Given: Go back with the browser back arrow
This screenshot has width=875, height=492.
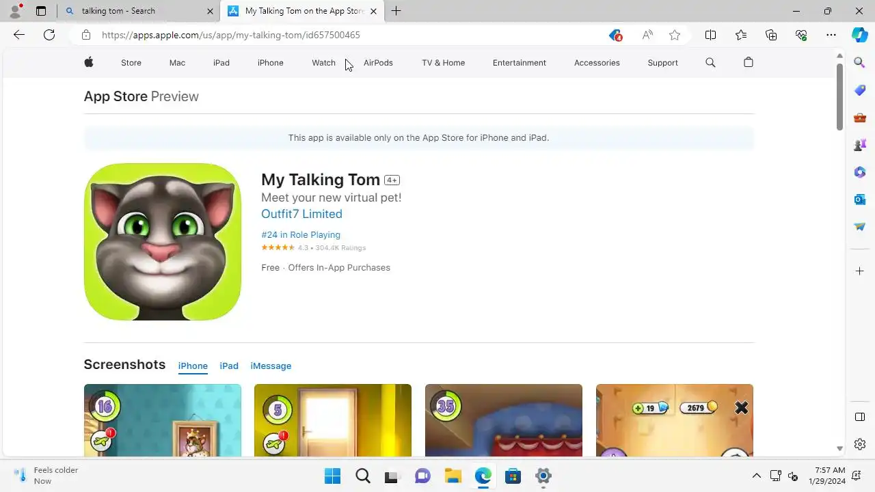Looking at the screenshot, I should [19, 35].
